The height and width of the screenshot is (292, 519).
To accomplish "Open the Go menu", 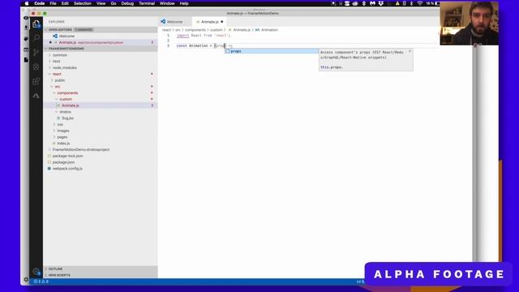I will click(114, 3).
